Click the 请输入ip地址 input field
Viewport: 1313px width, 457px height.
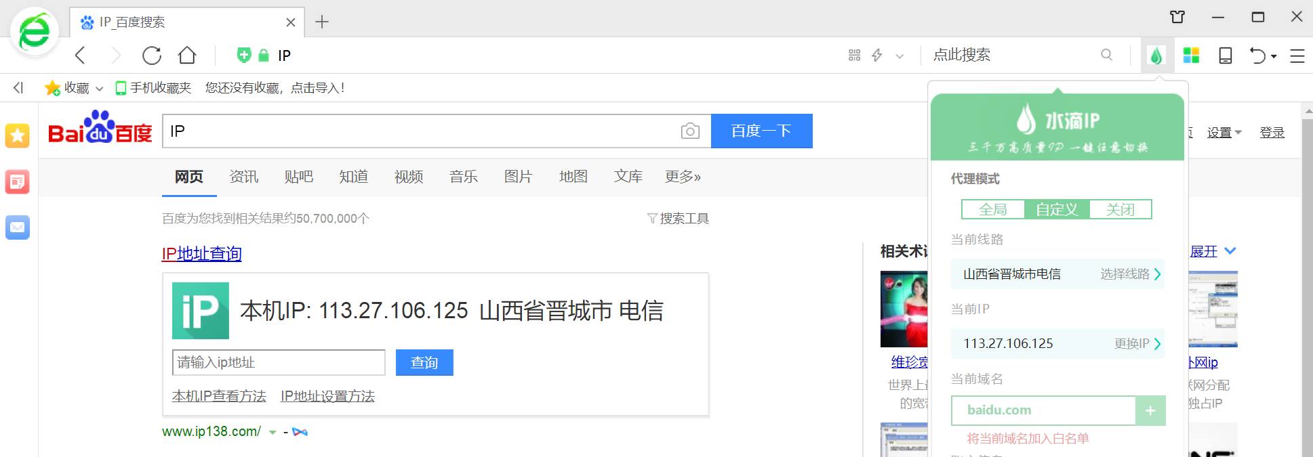click(279, 363)
